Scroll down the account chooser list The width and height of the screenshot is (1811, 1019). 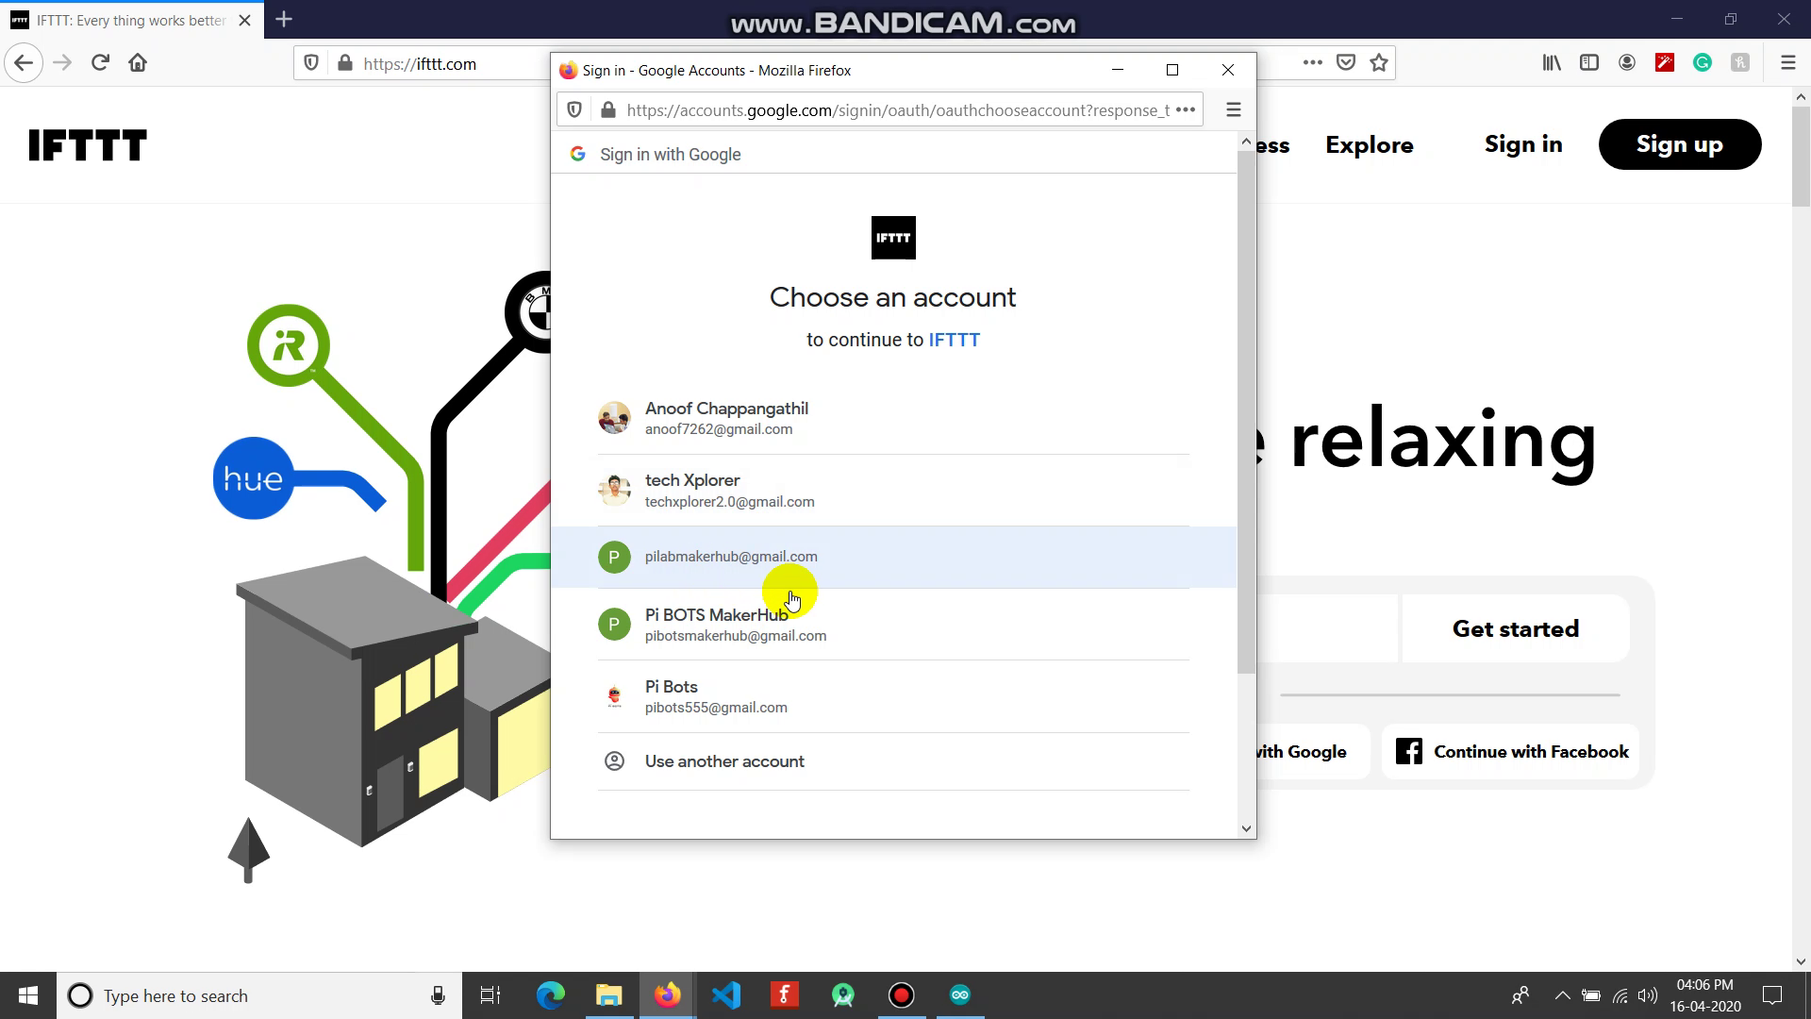[1246, 827]
